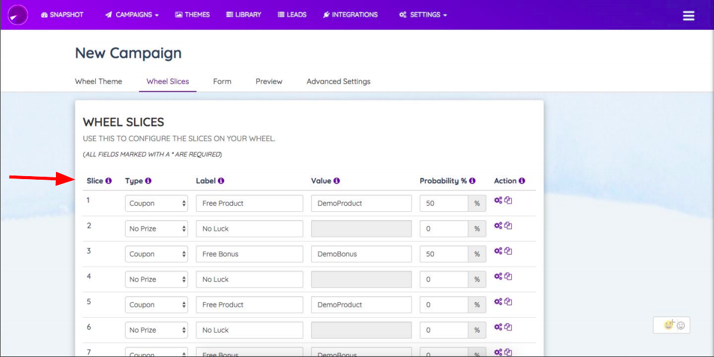Open Themes from the top navigation
714x357 pixels.
(192, 15)
